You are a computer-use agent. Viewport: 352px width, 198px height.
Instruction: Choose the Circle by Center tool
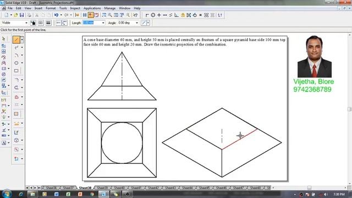click(x=16, y=63)
